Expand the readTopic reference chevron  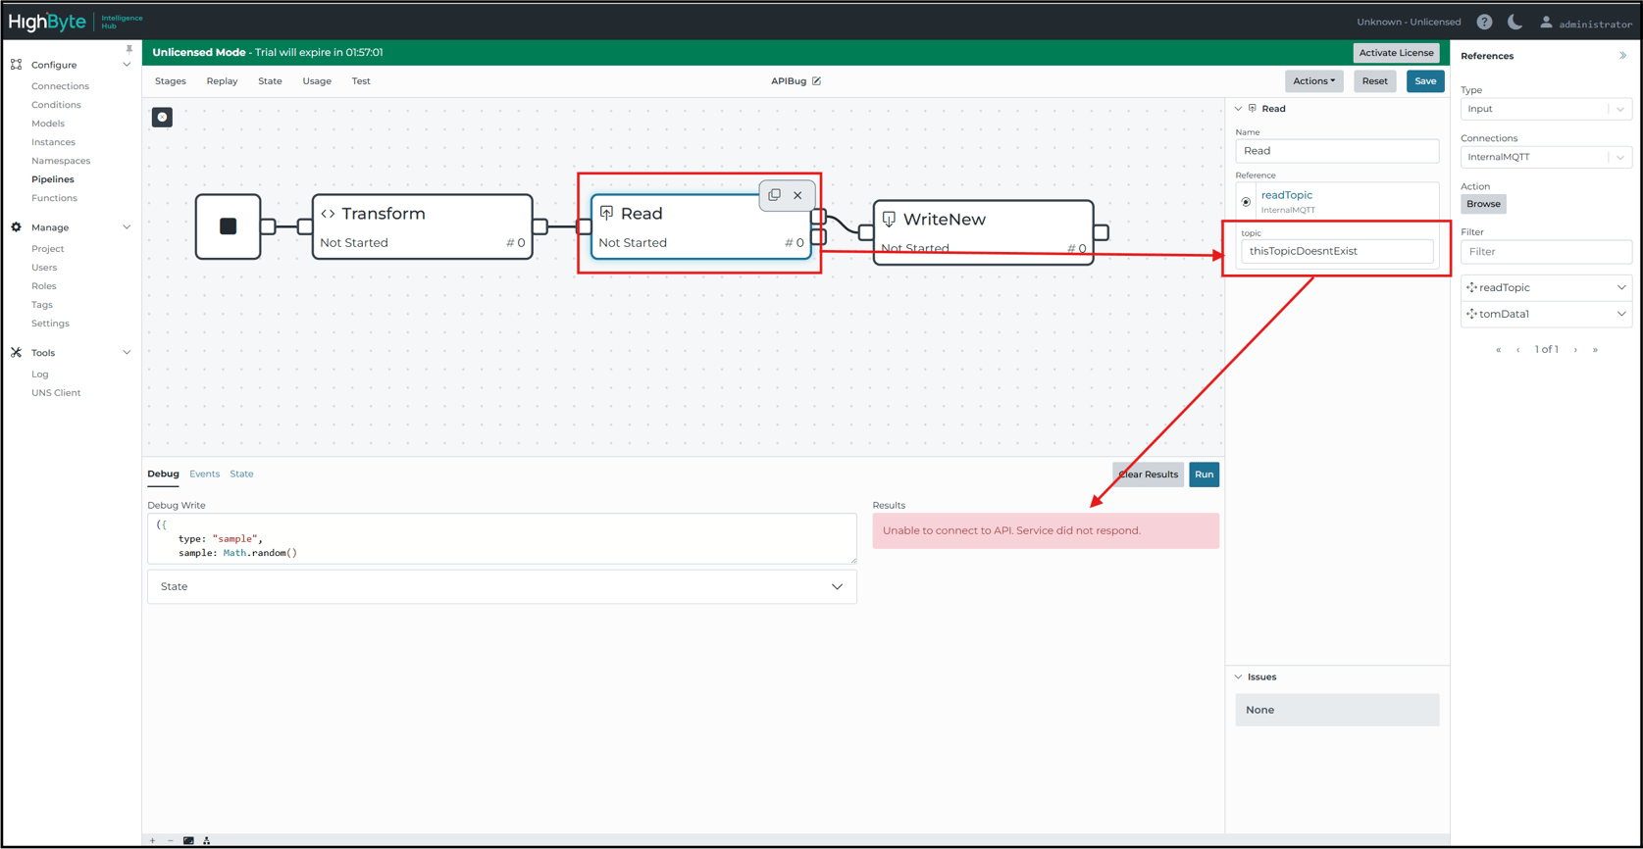pyautogui.click(x=1621, y=287)
